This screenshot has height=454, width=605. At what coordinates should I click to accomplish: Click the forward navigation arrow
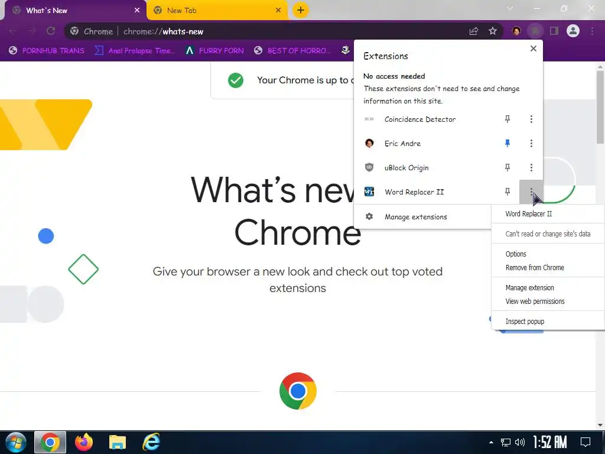(x=32, y=31)
